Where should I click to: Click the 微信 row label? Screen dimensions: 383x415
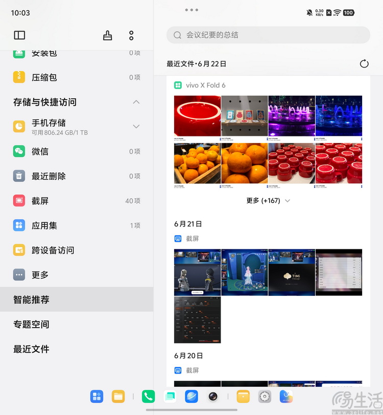[x=40, y=151]
